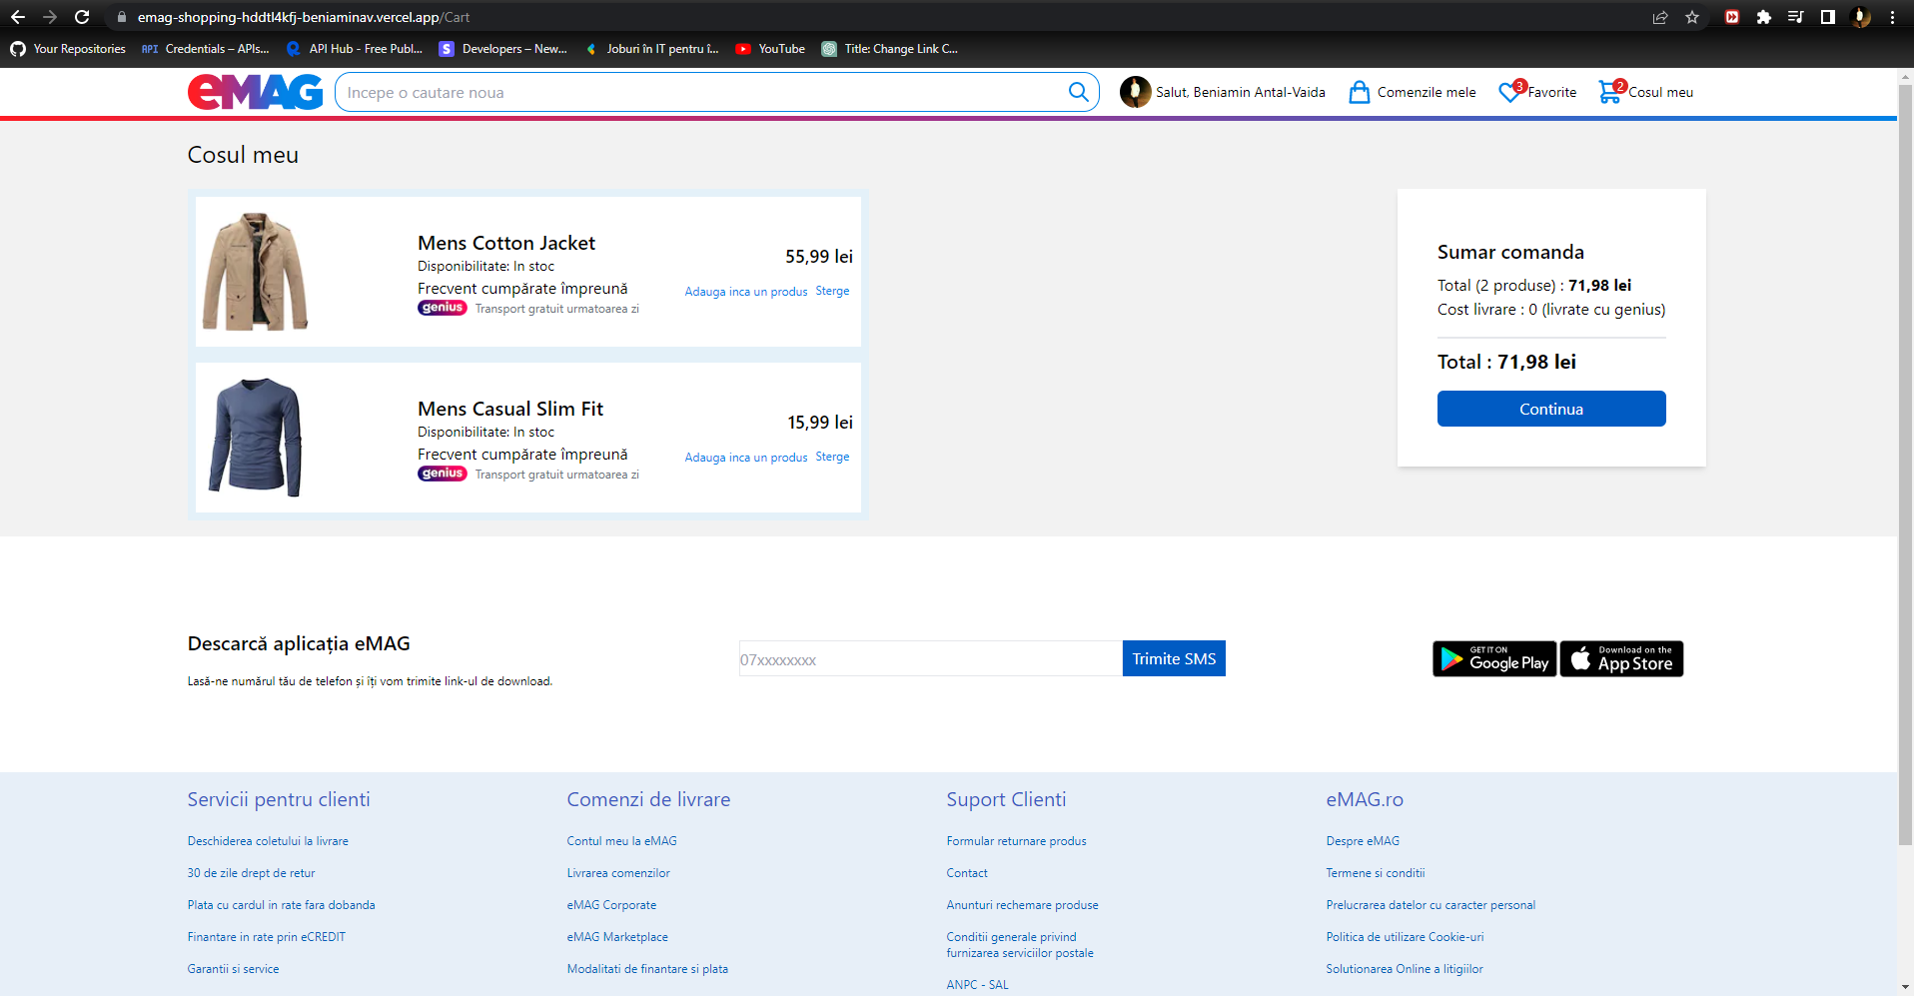This screenshot has height=996, width=1914.
Task: Click the phone number input field
Action: [929, 658]
